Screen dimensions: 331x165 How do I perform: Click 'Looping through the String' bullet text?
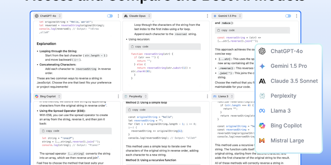coord(58,51)
